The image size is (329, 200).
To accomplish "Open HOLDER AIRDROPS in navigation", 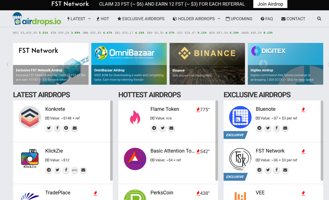I will [x=194, y=19].
